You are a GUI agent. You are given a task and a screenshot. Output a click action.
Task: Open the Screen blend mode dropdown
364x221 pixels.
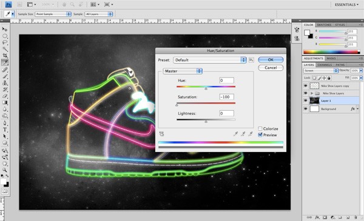point(321,70)
